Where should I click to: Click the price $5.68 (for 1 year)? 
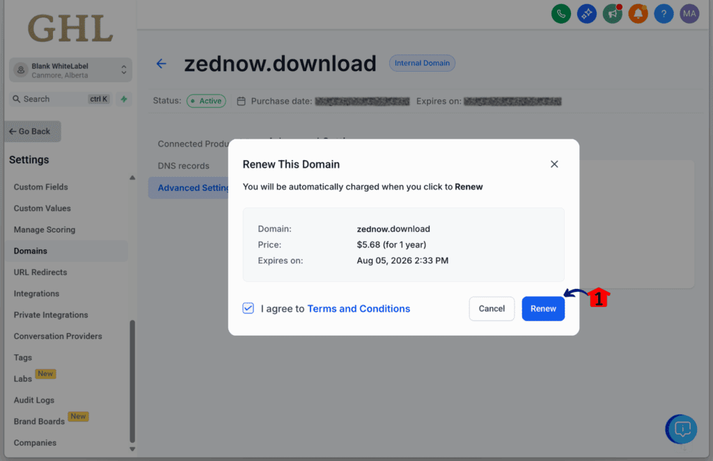pyautogui.click(x=391, y=245)
